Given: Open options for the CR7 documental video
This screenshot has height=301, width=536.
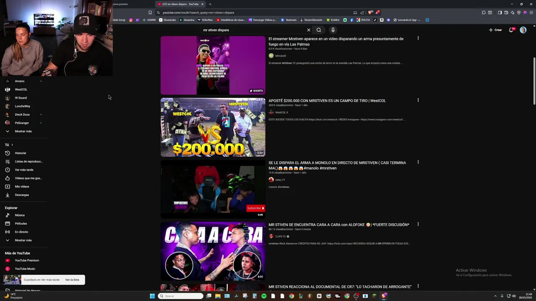Looking at the screenshot, I should coord(418,286).
